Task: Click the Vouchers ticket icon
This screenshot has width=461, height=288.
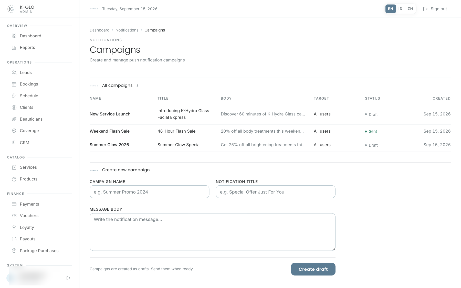Action: click(14, 216)
